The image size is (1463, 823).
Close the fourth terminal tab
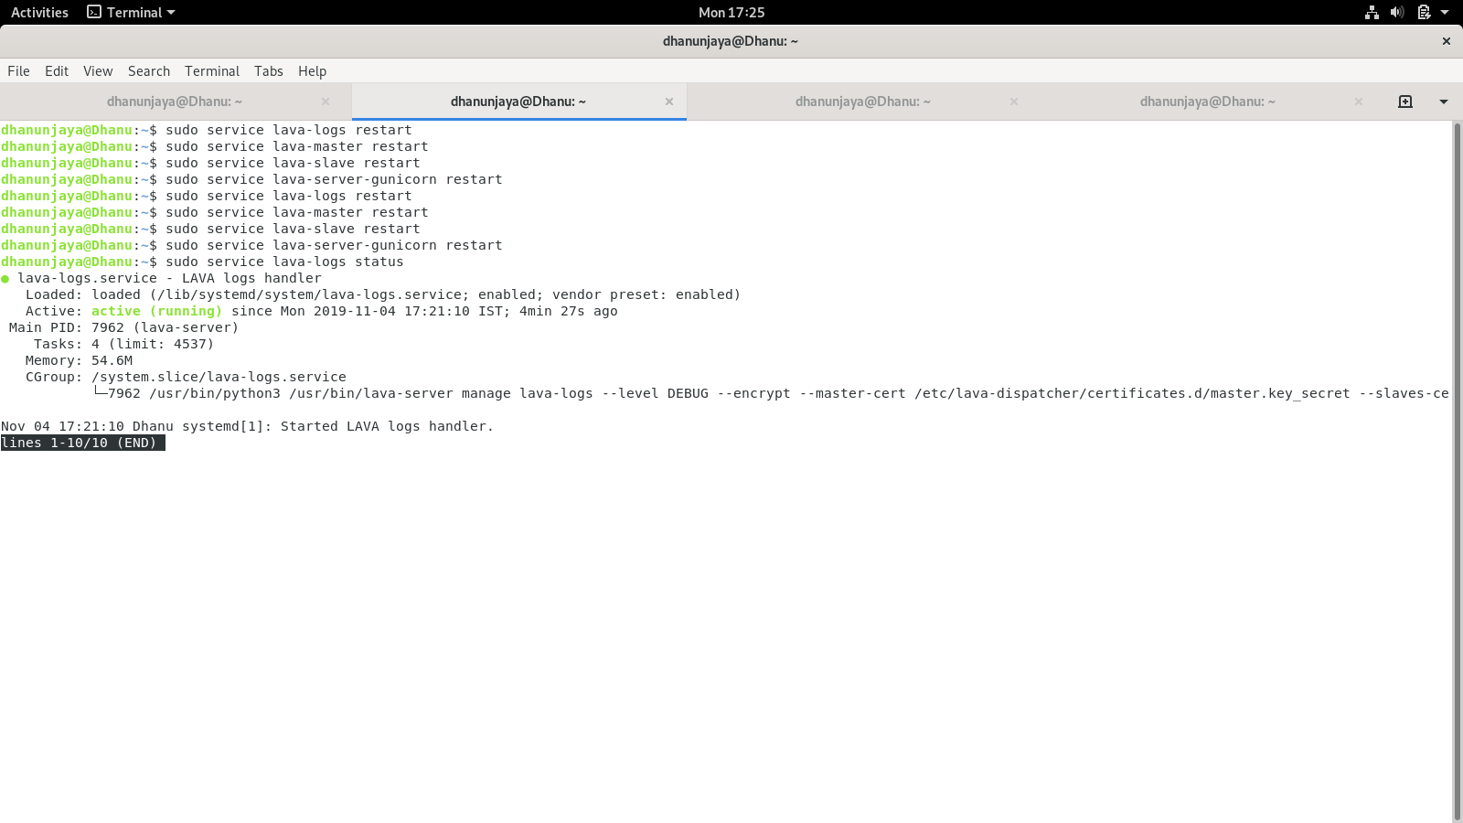[x=1359, y=102]
